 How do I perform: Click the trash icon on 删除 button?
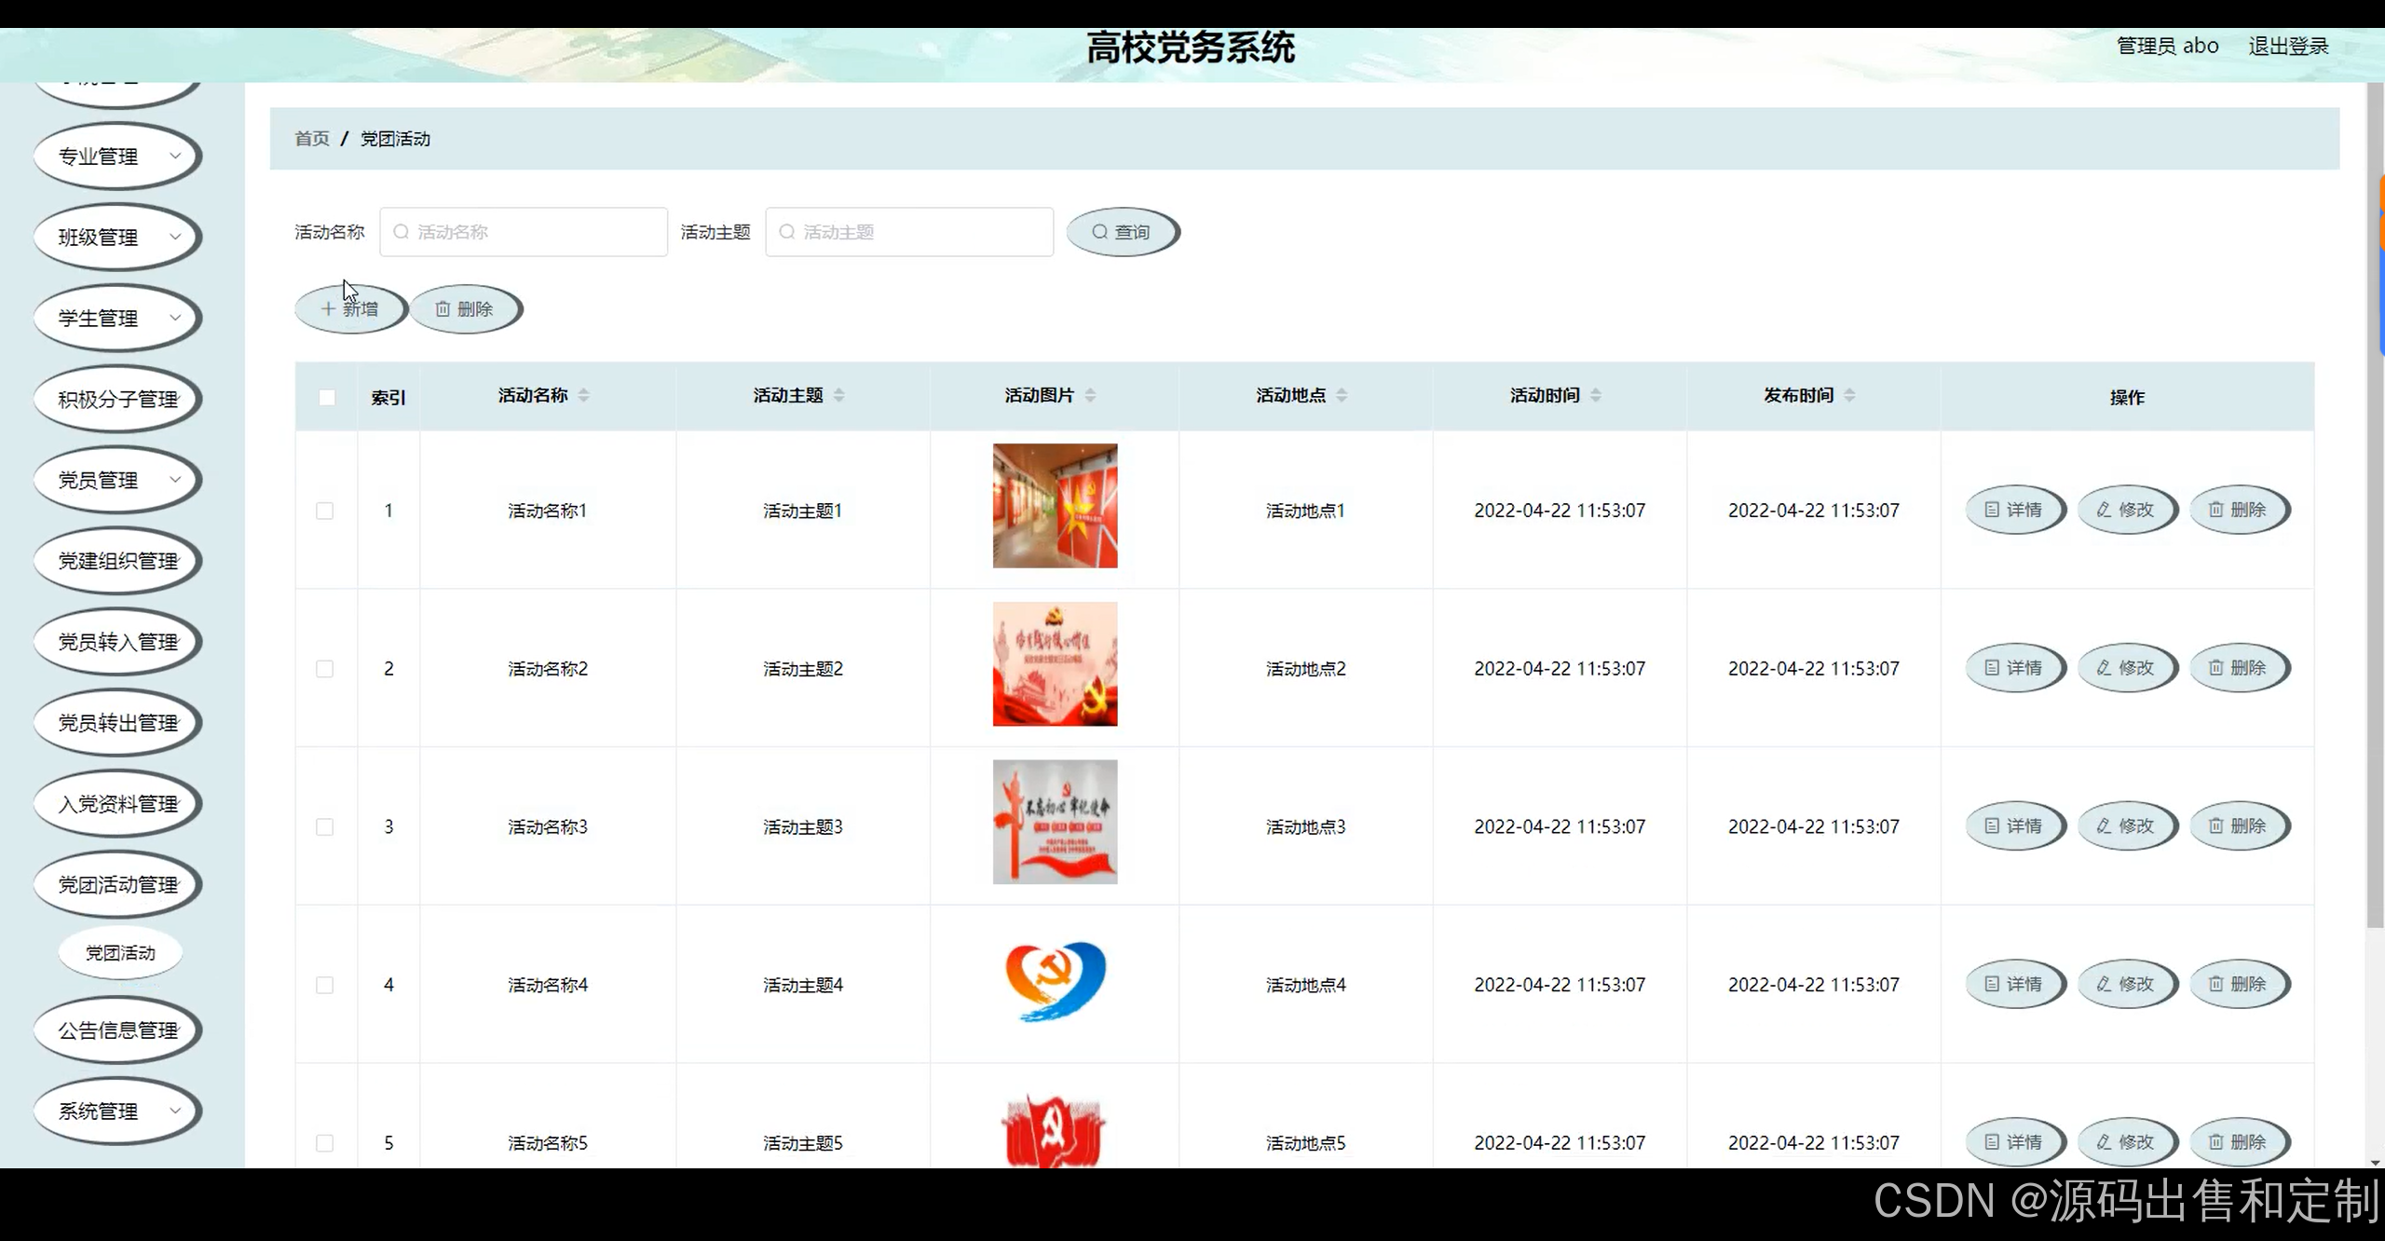coord(443,308)
